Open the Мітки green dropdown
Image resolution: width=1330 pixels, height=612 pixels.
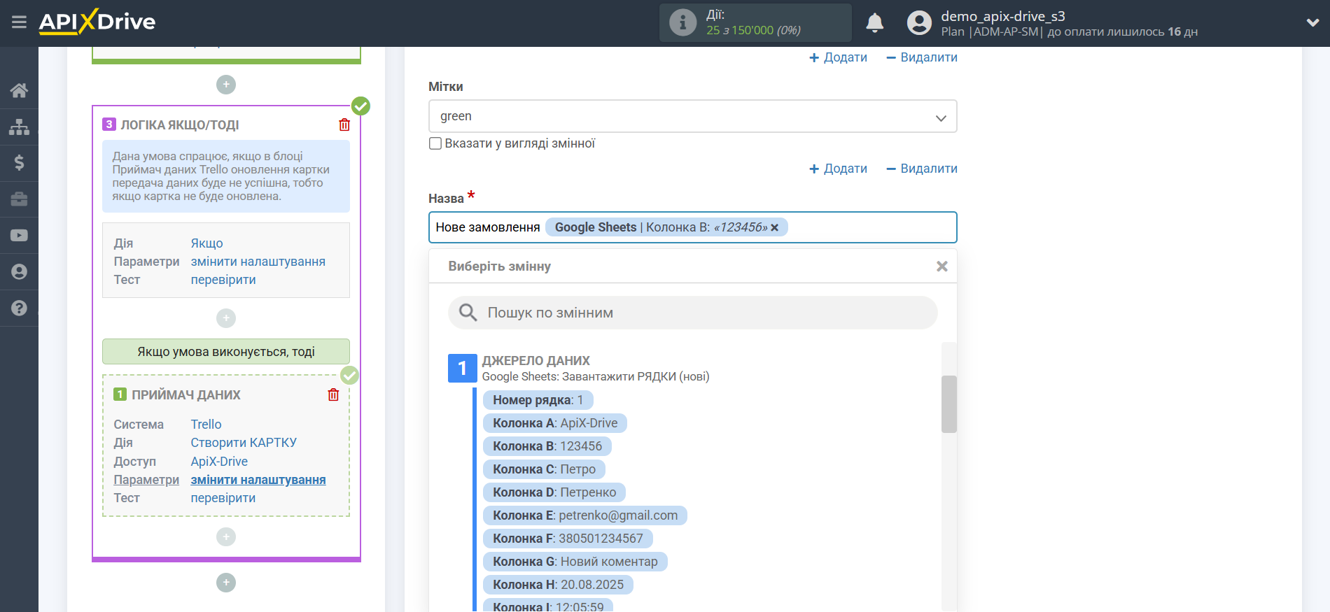(692, 116)
